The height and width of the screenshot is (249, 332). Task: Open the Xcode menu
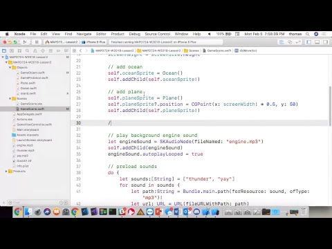[x=19, y=34]
